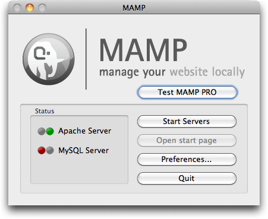Click the red MySQL Server status light
Screen dimensions: 268x219
(x=42, y=151)
